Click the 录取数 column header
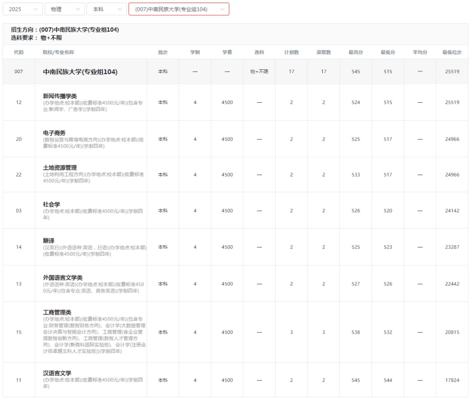 tap(324, 52)
